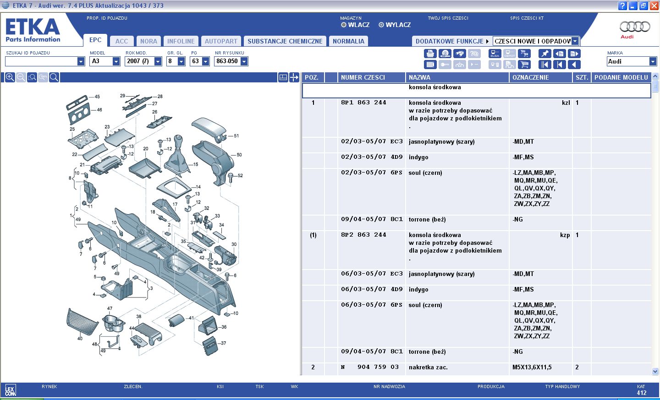Viewport: 660px width, 400px height.
Task: Click the car with download arrow icon
Action: pyautogui.click(x=460, y=65)
